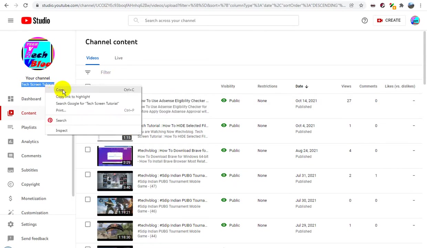
Task: Open the Monetization dollar icon
Action: (11, 198)
